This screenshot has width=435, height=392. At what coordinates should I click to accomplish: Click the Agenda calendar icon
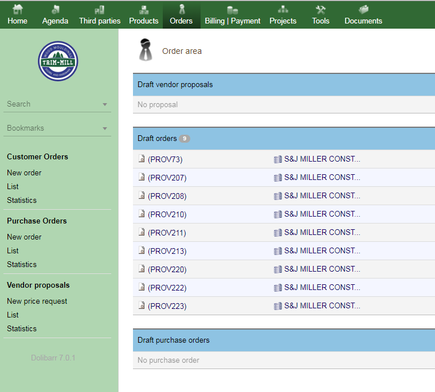(x=55, y=10)
